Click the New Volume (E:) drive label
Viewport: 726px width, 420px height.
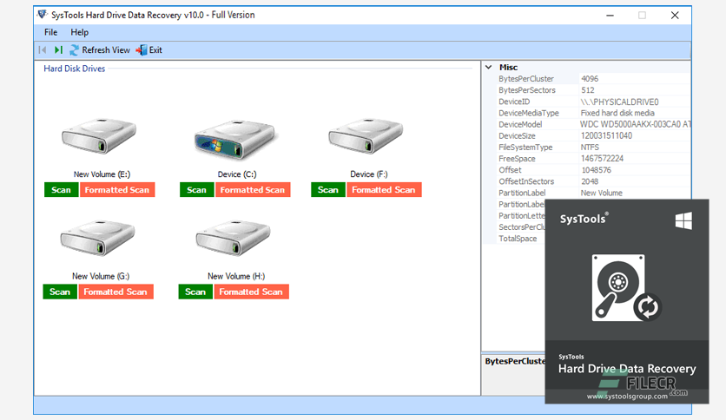[x=102, y=174]
